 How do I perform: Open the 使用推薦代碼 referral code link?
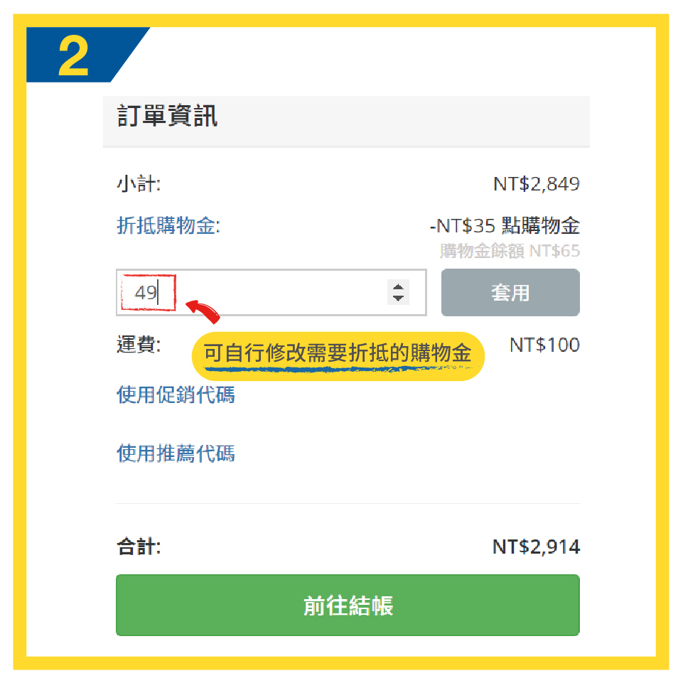pos(176,453)
